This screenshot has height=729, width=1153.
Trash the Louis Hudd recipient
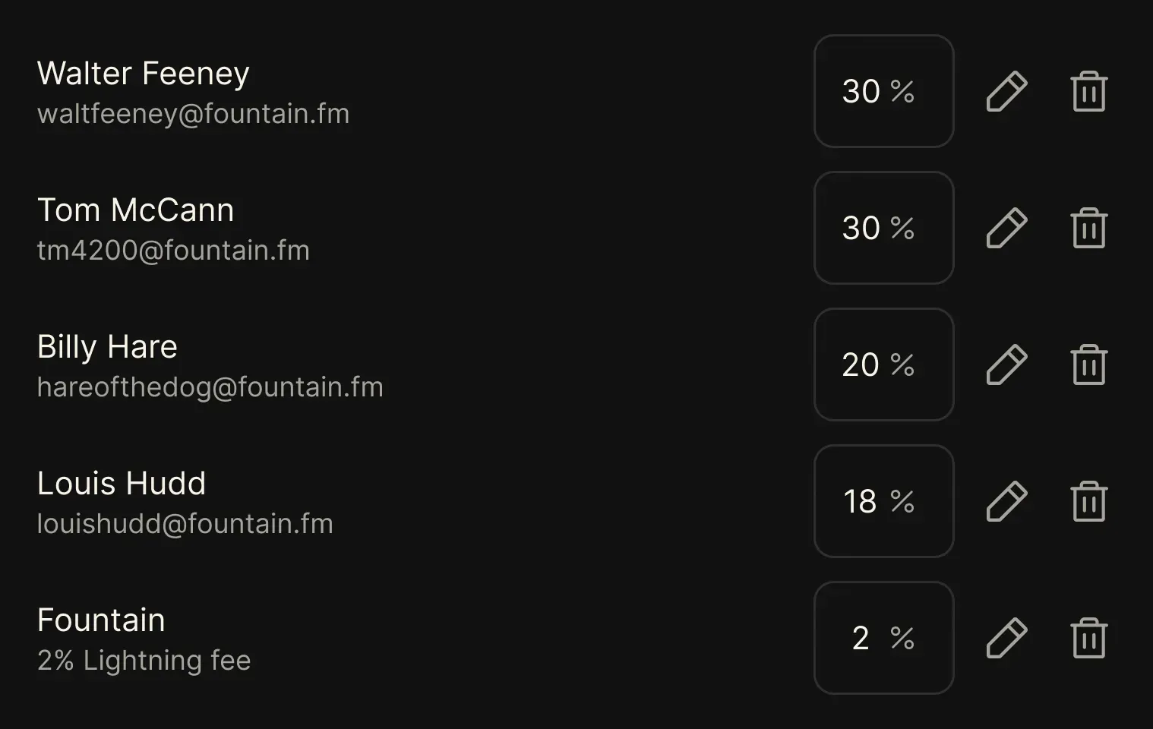click(x=1088, y=501)
